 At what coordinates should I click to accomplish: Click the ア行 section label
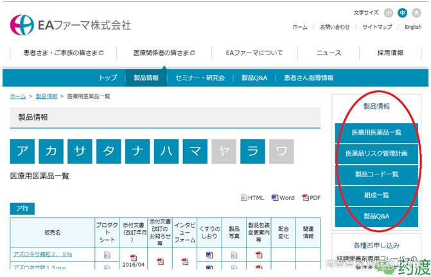tap(22, 208)
